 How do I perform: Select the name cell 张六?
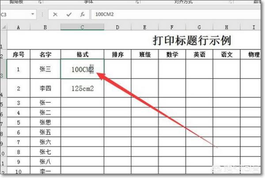point(45,141)
